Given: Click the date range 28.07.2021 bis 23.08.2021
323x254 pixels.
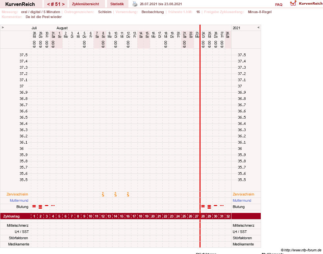Looking at the screenshot, I should [x=161, y=4].
